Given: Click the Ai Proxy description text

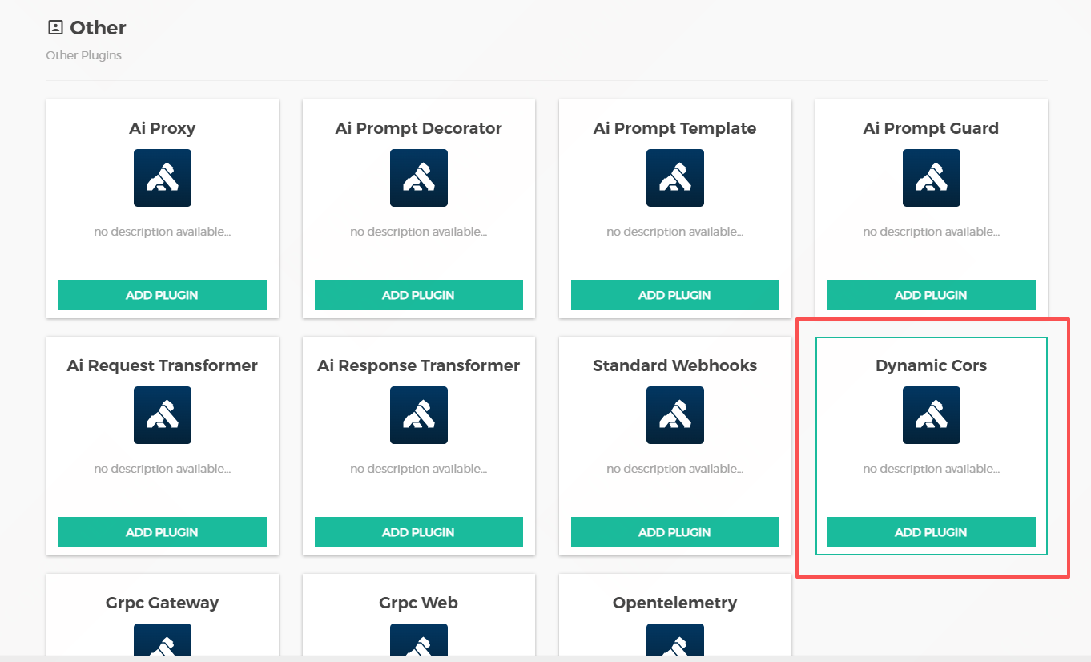Looking at the screenshot, I should point(163,232).
